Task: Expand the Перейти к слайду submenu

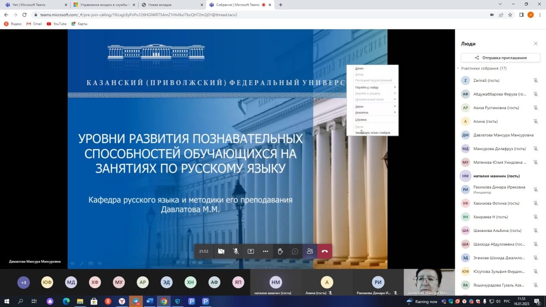Action: [373, 87]
